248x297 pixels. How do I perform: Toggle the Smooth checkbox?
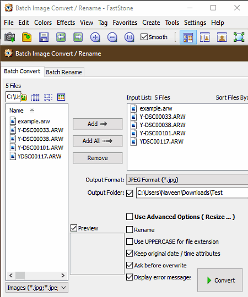click(x=144, y=37)
